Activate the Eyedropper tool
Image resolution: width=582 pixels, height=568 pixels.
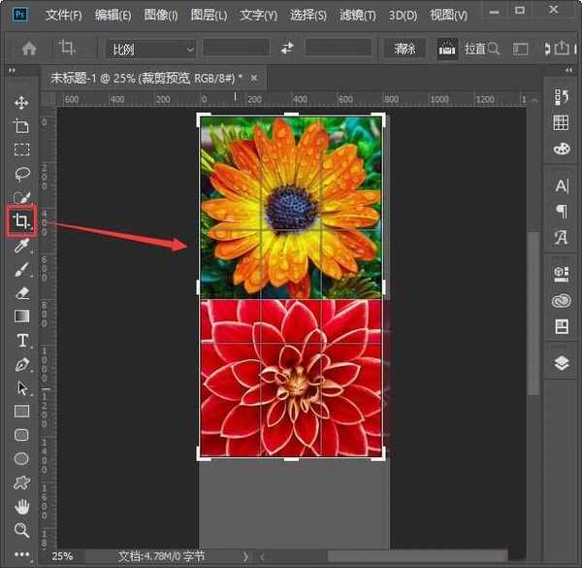pos(21,246)
